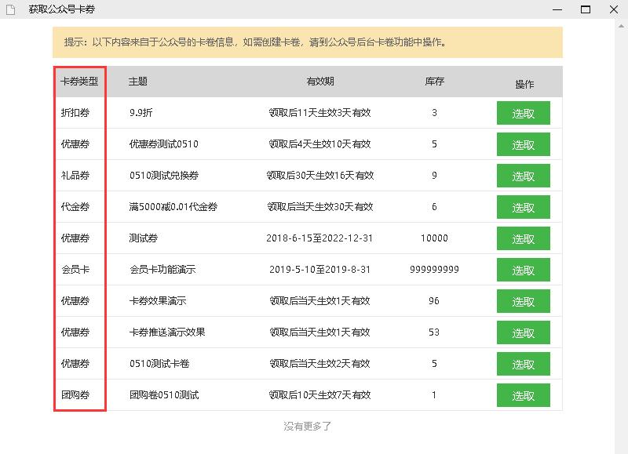Viewport: 628px width, 454px height.
Task: Click the 团购劵 type cell
Action: (x=75, y=395)
